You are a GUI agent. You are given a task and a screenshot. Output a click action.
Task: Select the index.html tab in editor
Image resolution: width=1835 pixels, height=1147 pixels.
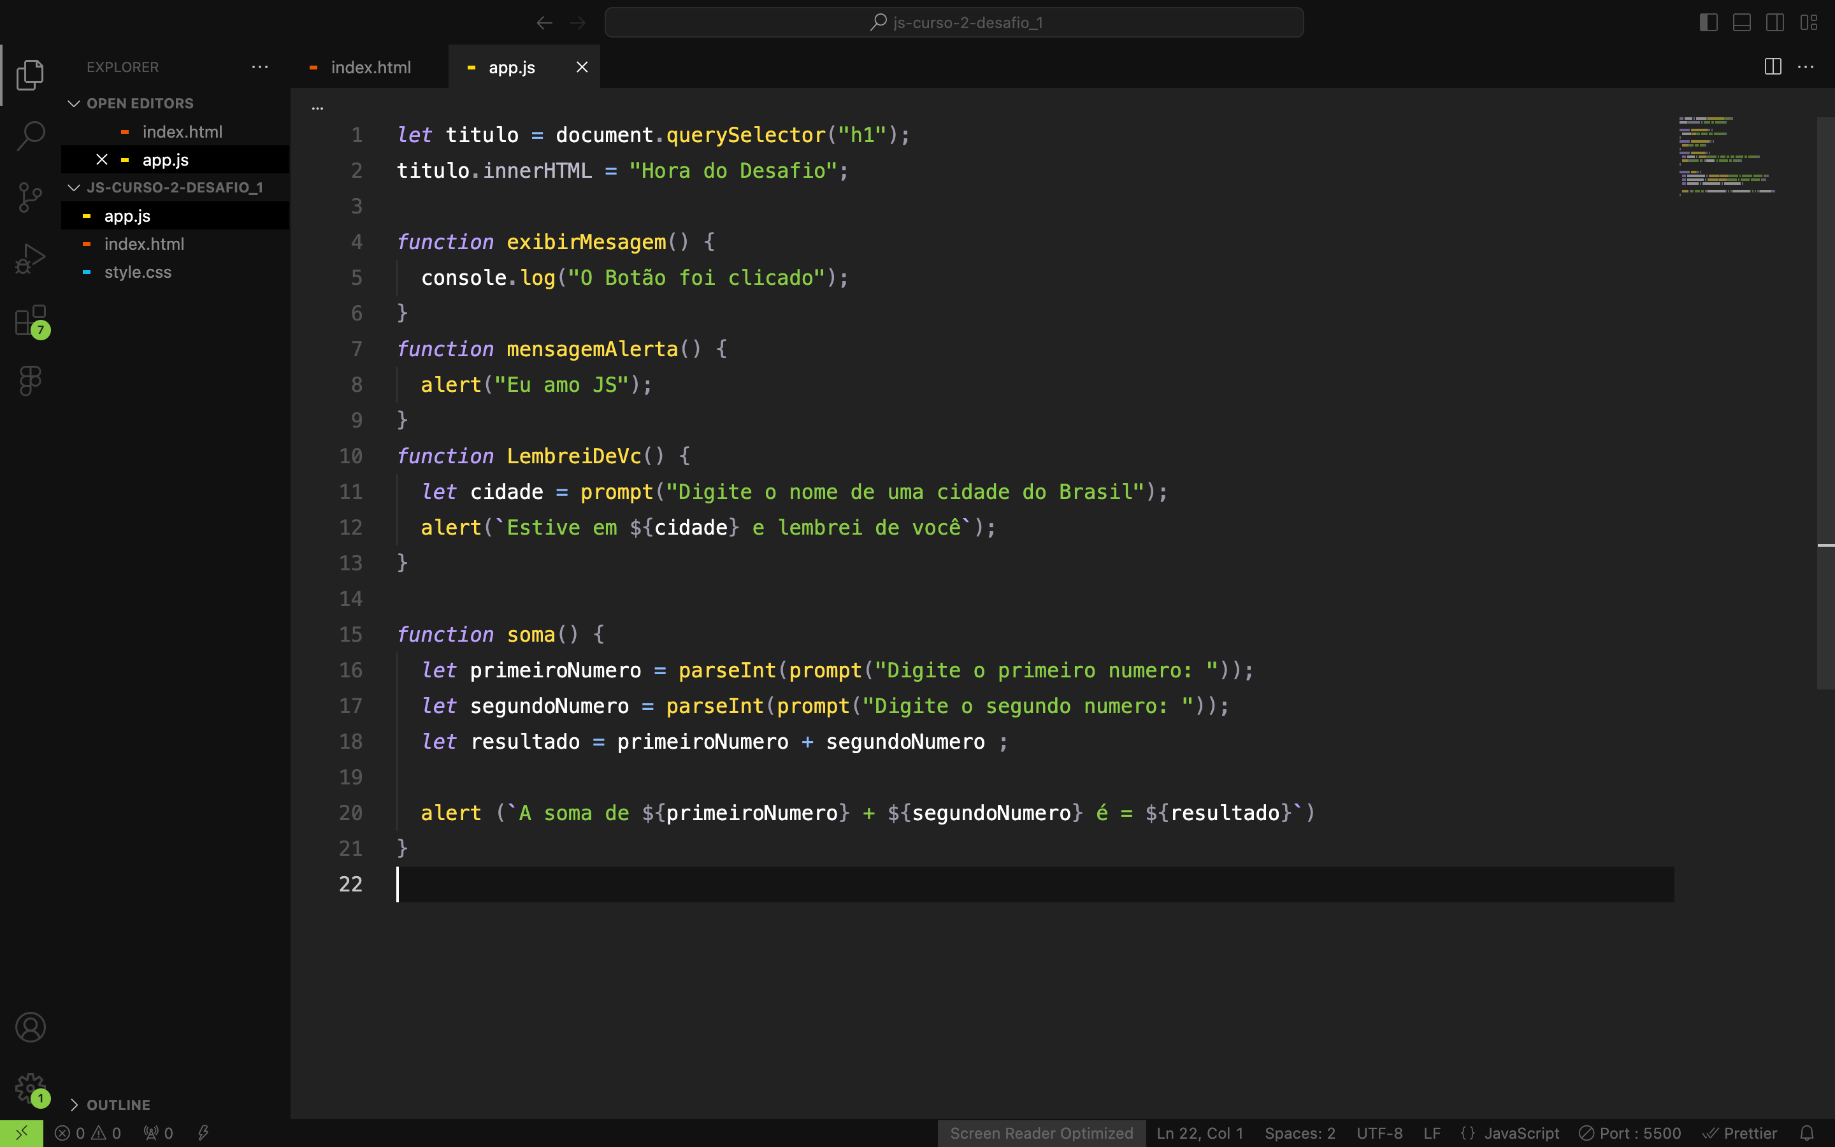371,68
